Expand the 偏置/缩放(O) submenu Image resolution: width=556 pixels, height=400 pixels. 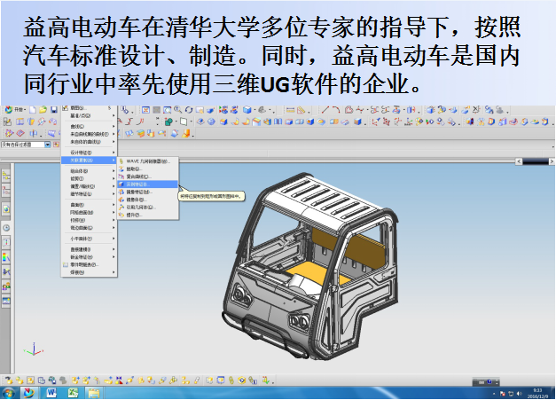click(x=89, y=186)
